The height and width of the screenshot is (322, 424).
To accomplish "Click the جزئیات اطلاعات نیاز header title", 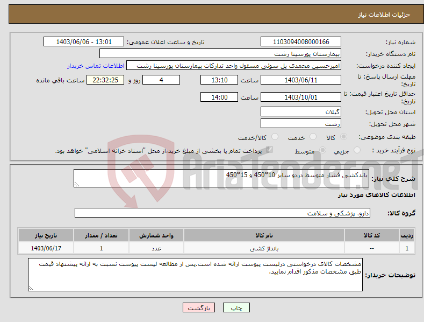I will click(384, 15).
